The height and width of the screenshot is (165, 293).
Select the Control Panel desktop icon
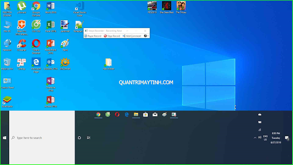click(x=7, y=83)
